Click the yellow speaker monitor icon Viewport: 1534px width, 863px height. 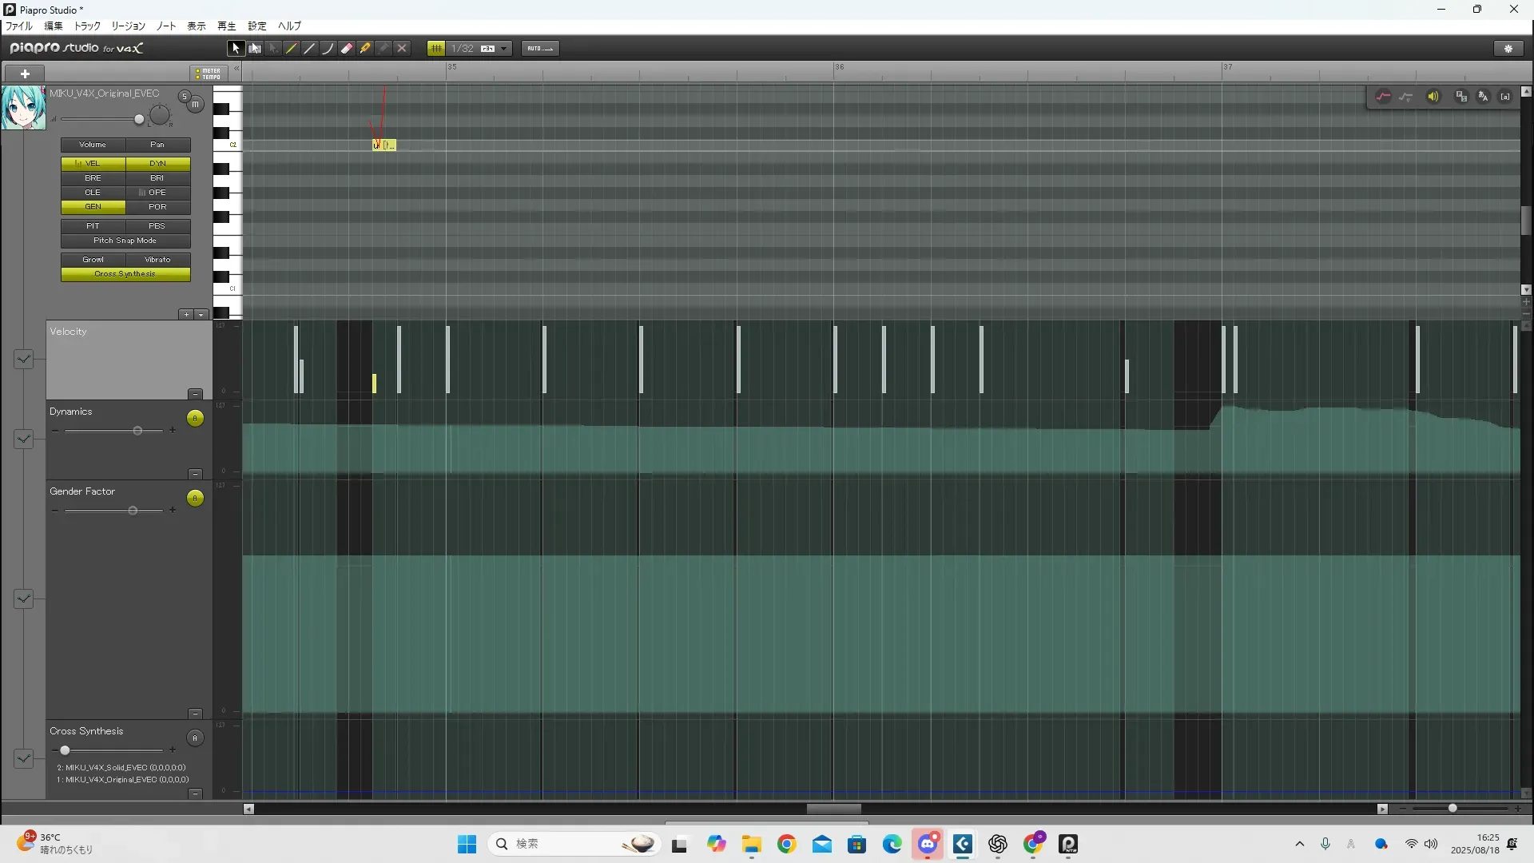(x=1433, y=97)
